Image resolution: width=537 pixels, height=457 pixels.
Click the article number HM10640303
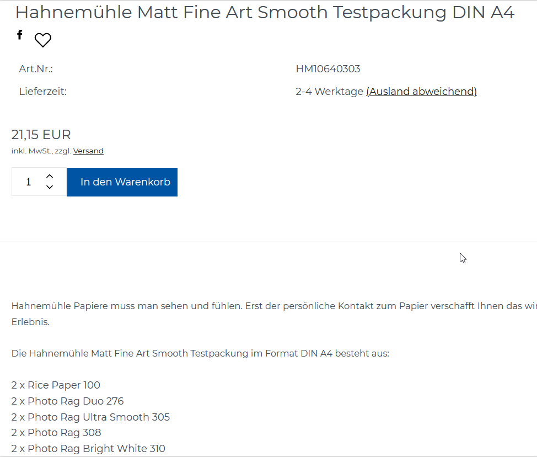[x=328, y=69]
